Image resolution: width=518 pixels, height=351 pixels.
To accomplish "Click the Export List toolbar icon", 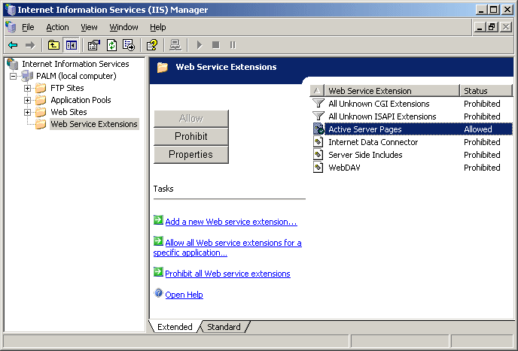I will pos(129,45).
